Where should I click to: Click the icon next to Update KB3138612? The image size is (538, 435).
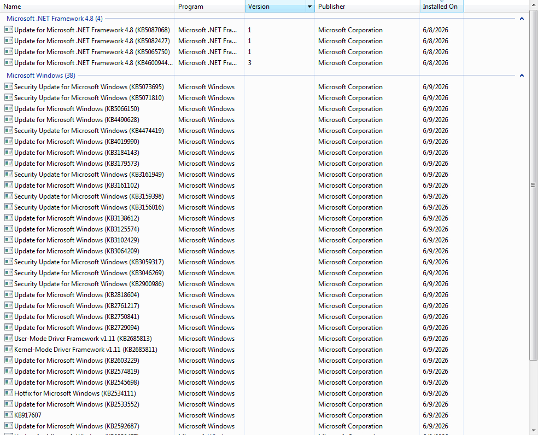[x=9, y=218]
